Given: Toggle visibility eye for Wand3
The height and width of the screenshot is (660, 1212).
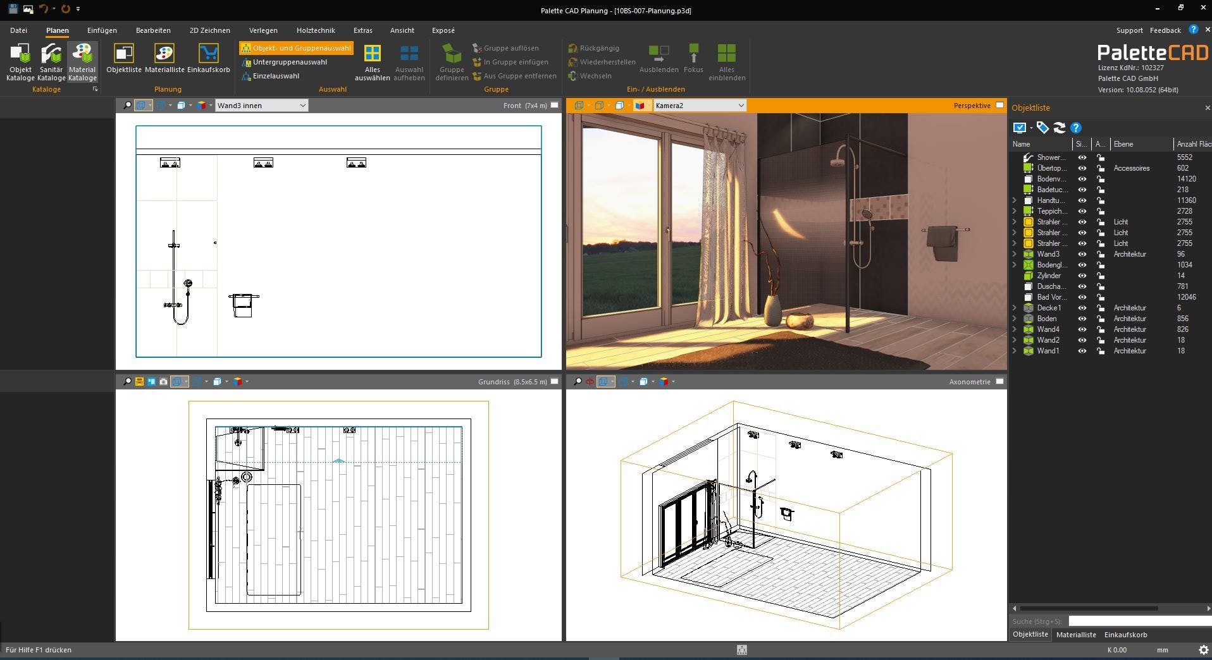Looking at the screenshot, I should coord(1082,254).
